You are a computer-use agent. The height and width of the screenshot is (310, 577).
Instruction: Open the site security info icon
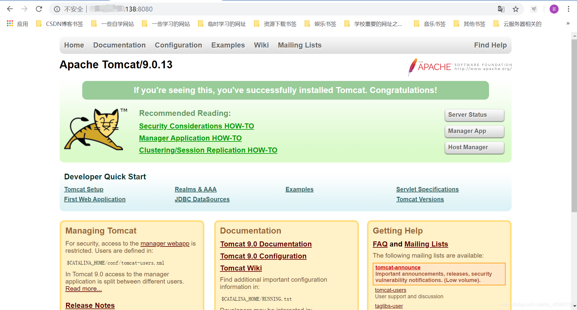(57, 9)
